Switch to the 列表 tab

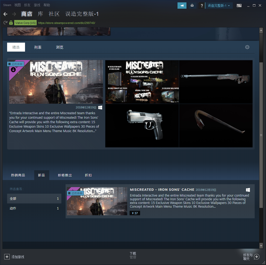(x=38, y=47)
